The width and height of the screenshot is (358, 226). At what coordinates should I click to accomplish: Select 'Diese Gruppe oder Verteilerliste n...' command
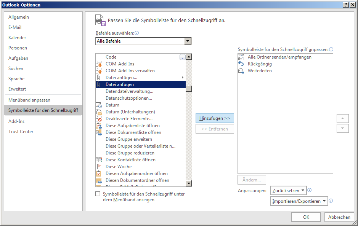pos(141,146)
